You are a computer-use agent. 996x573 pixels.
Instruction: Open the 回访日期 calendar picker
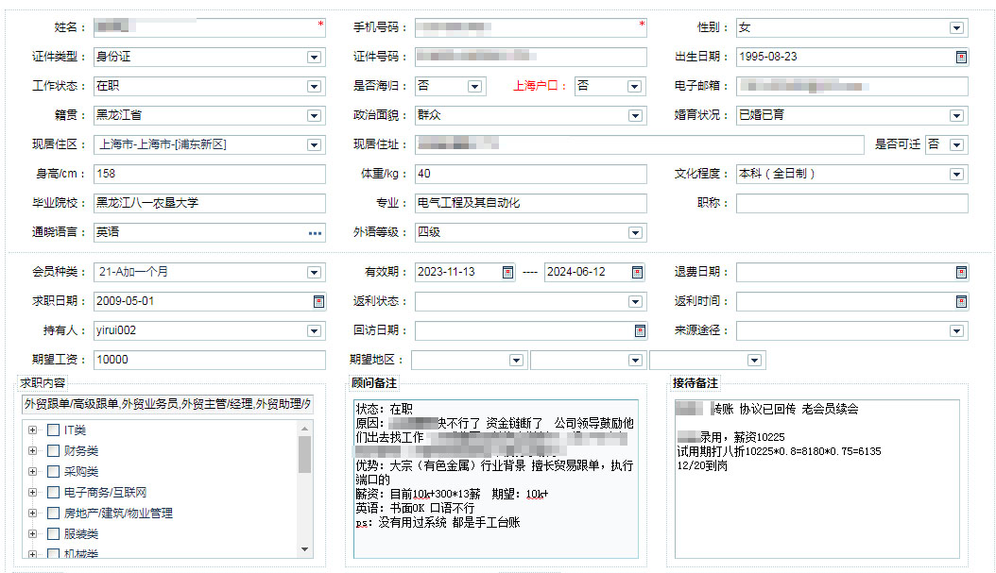coord(640,330)
